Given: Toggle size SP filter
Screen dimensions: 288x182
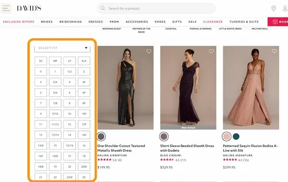Looking at the screenshot, I should pos(41,61).
